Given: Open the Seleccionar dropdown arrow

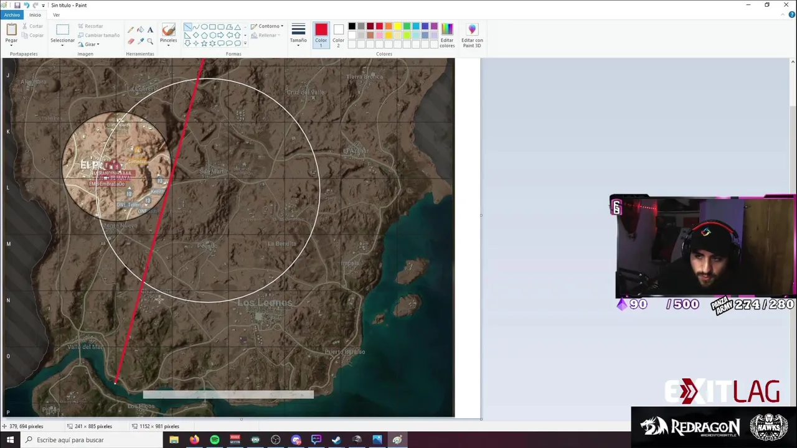Looking at the screenshot, I should pyautogui.click(x=62, y=45).
